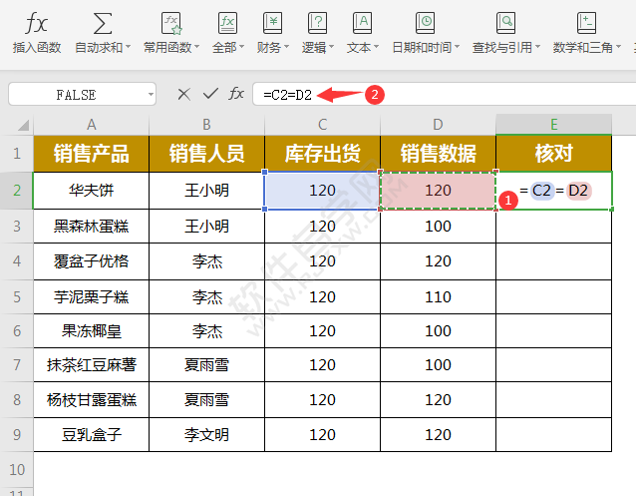Cancel formula entry with the X icon
The width and height of the screenshot is (636, 496).
[x=183, y=94]
